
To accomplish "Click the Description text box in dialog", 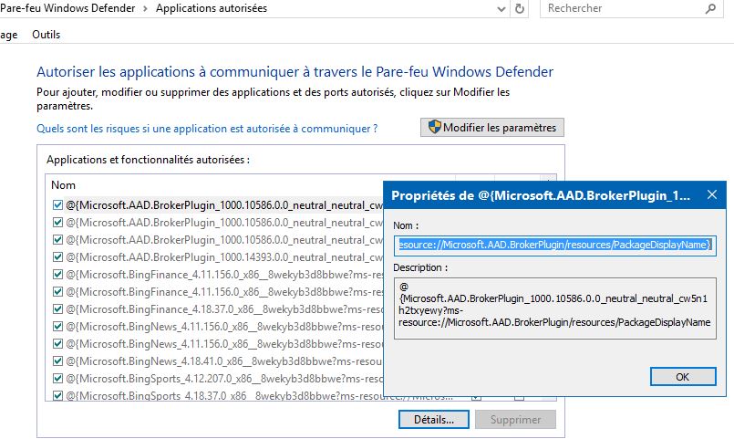I will tap(554, 308).
